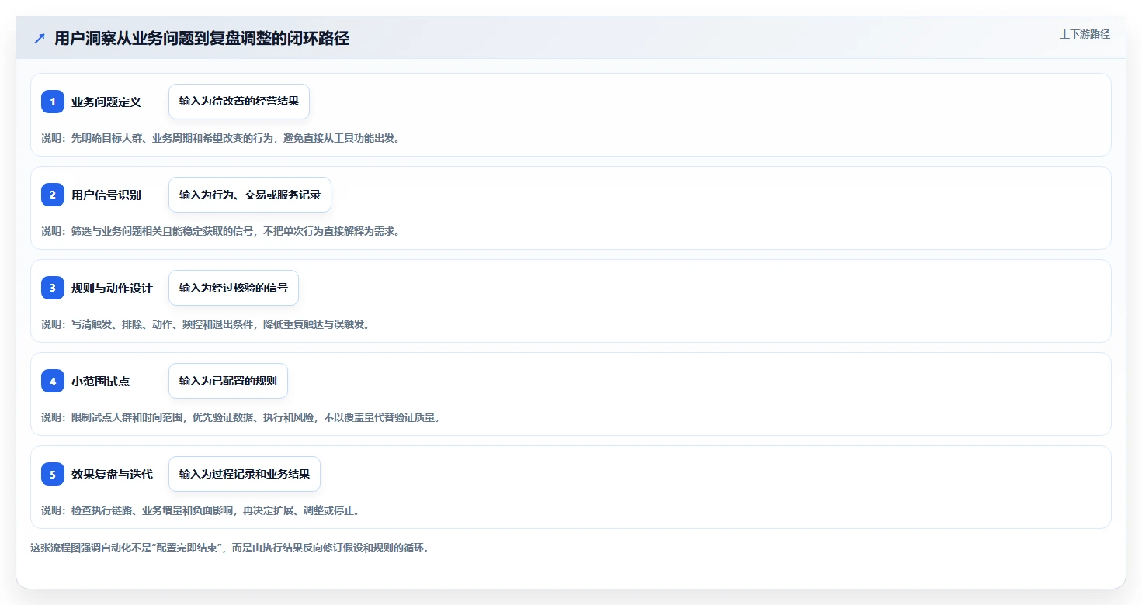Click the description starting 筛选与业务问题相关
This screenshot has height=605, width=1142.
point(220,231)
